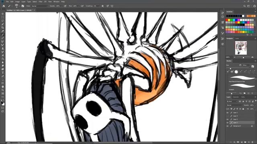Create new swatch in Swatches panel
257x144 pixels.
point(247,35)
